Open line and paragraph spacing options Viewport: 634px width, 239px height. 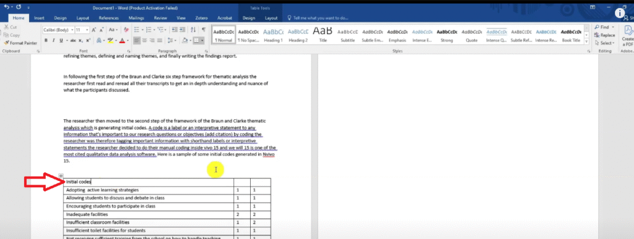172,40
